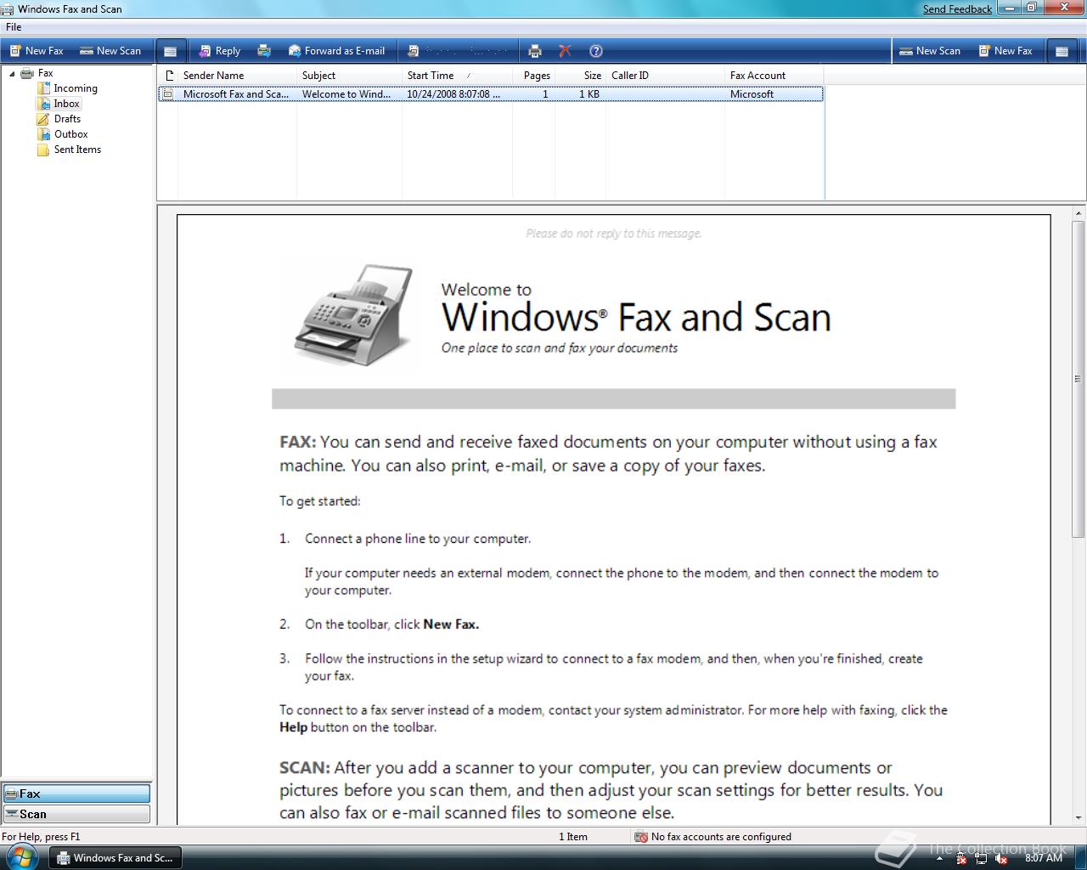Click the muted volume icon in system tray
The height and width of the screenshot is (870, 1087).
(1002, 859)
